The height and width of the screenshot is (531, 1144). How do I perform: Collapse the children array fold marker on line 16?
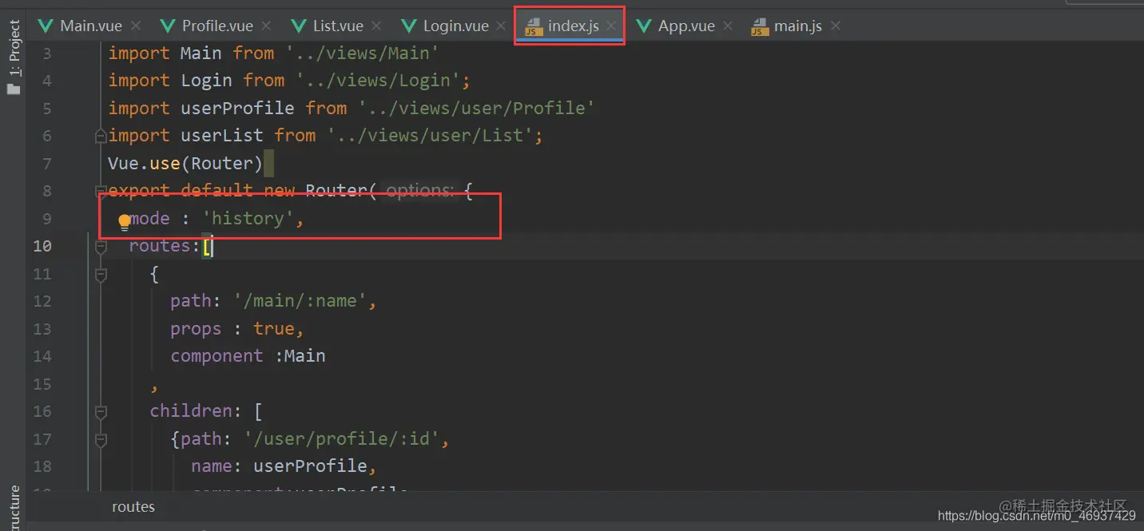point(101,412)
